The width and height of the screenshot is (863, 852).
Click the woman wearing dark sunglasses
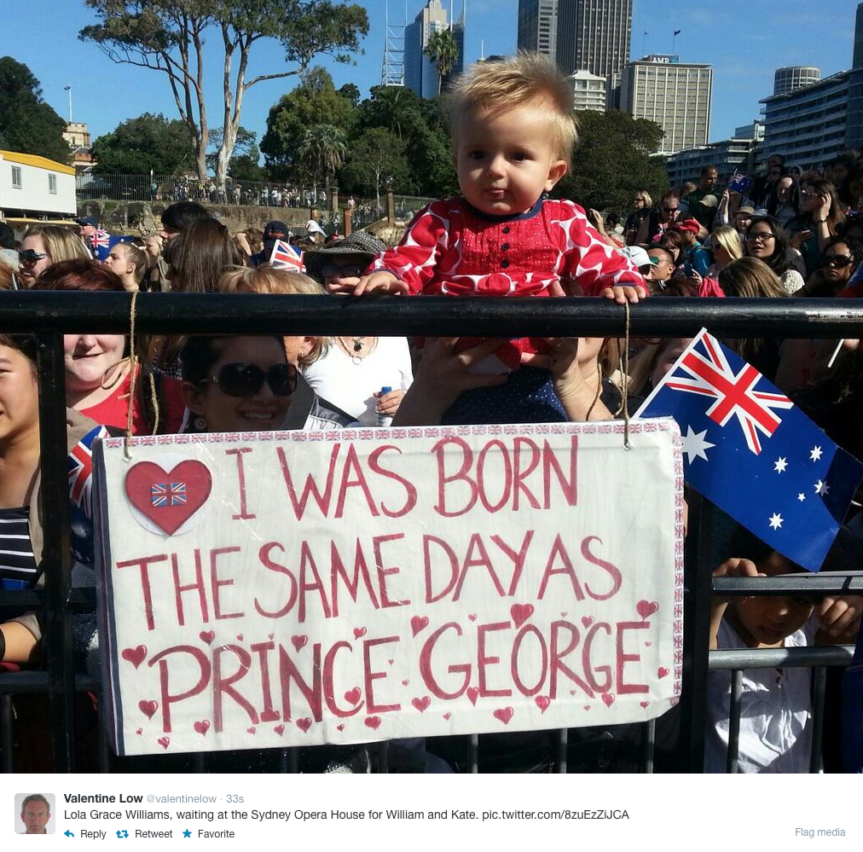point(238,383)
